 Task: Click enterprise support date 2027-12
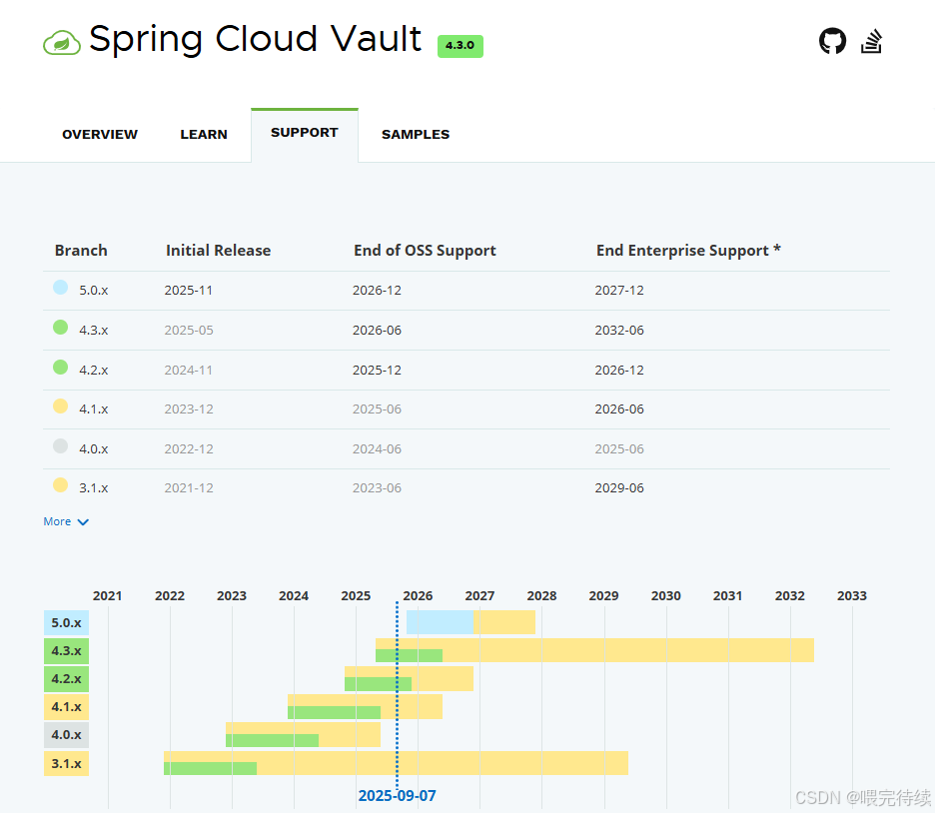pos(619,291)
